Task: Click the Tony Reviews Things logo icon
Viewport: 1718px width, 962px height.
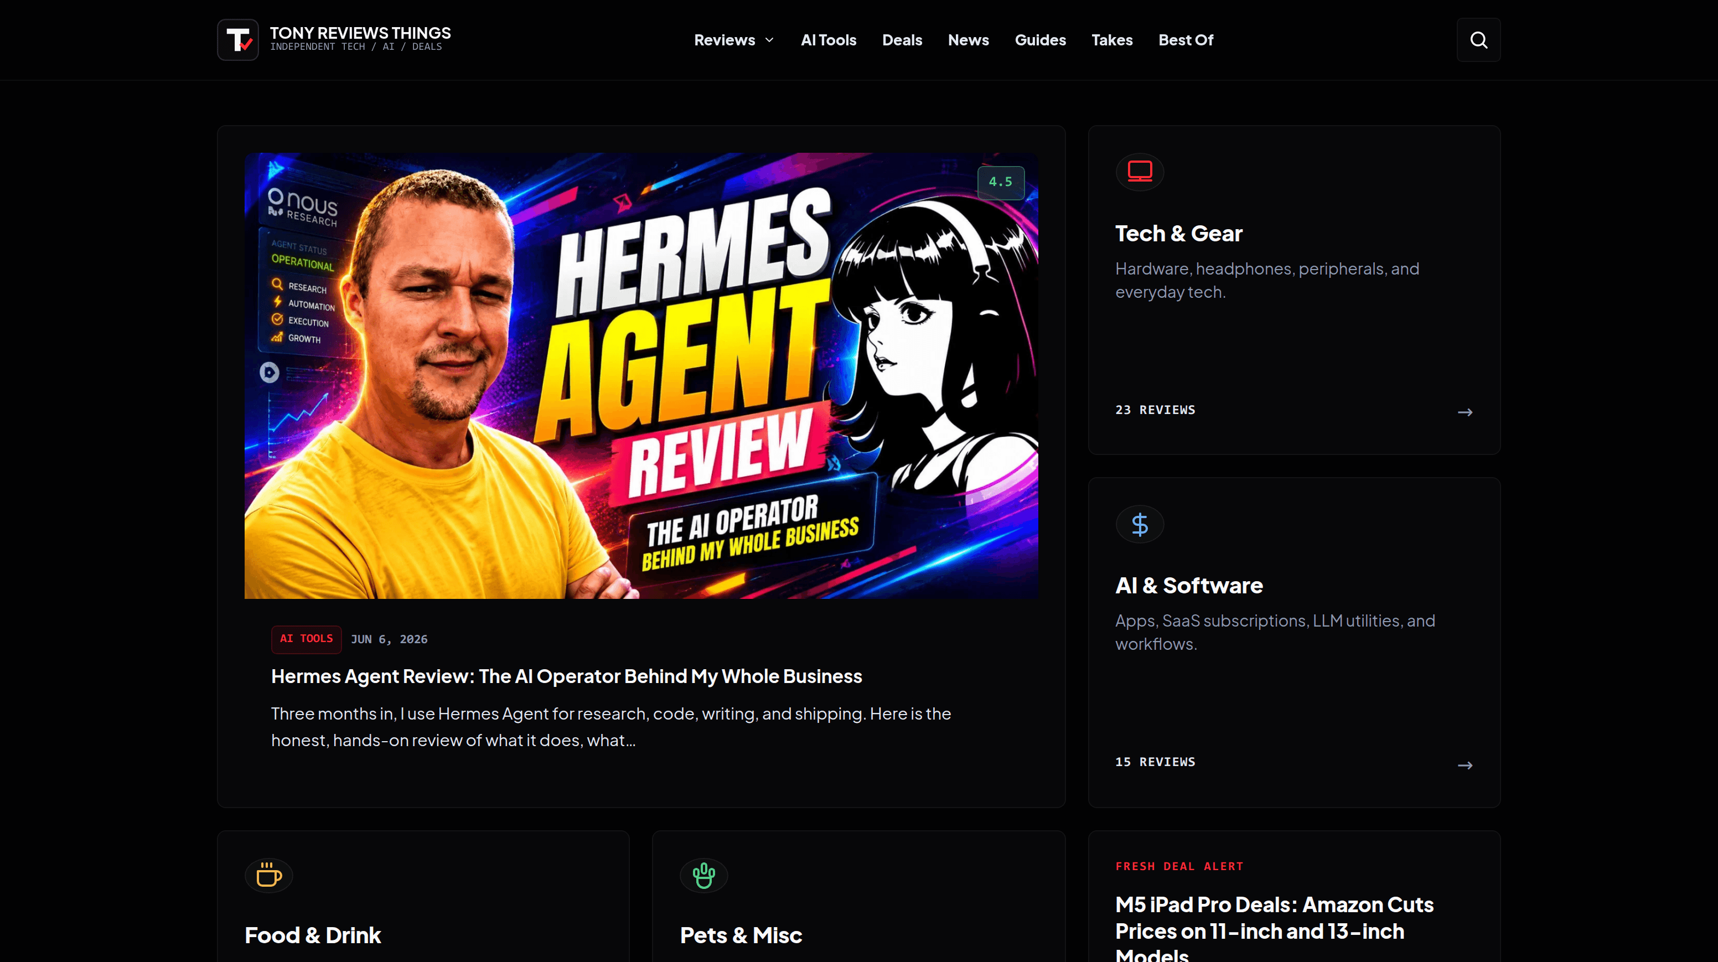Action: click(x=238, y=40)
